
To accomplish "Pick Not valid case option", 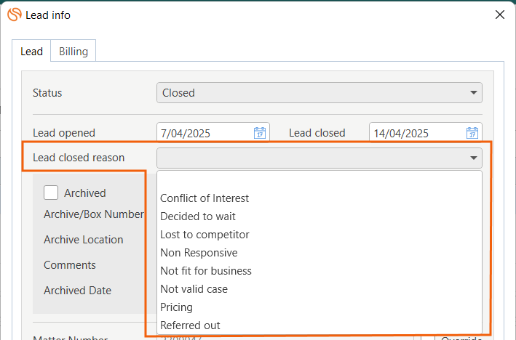I will click(x=194, y=289).
